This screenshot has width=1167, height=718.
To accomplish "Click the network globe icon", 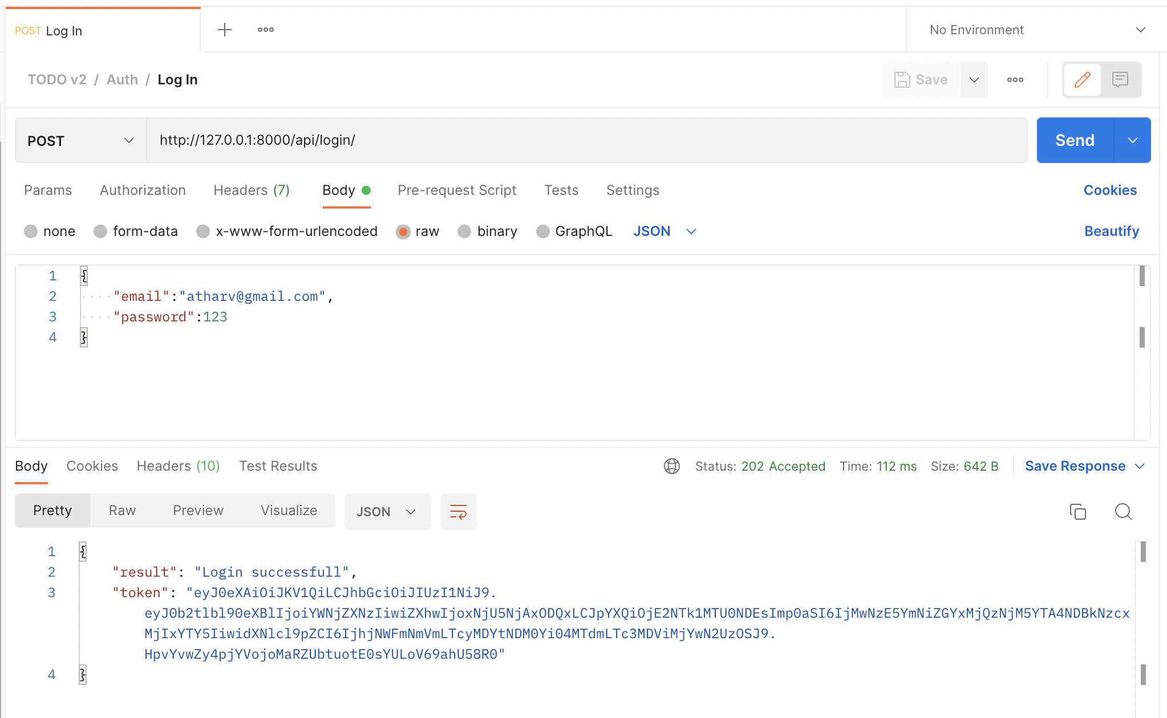I will tap(672, 466).
